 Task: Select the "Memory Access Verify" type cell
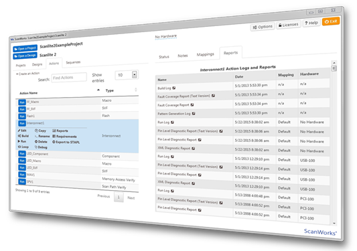click(119, 179)
